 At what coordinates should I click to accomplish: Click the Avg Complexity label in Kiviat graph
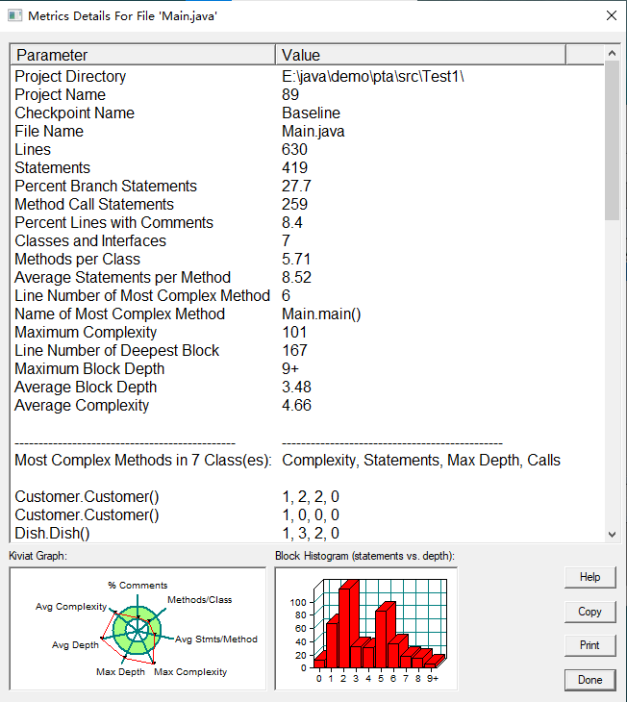71,607
